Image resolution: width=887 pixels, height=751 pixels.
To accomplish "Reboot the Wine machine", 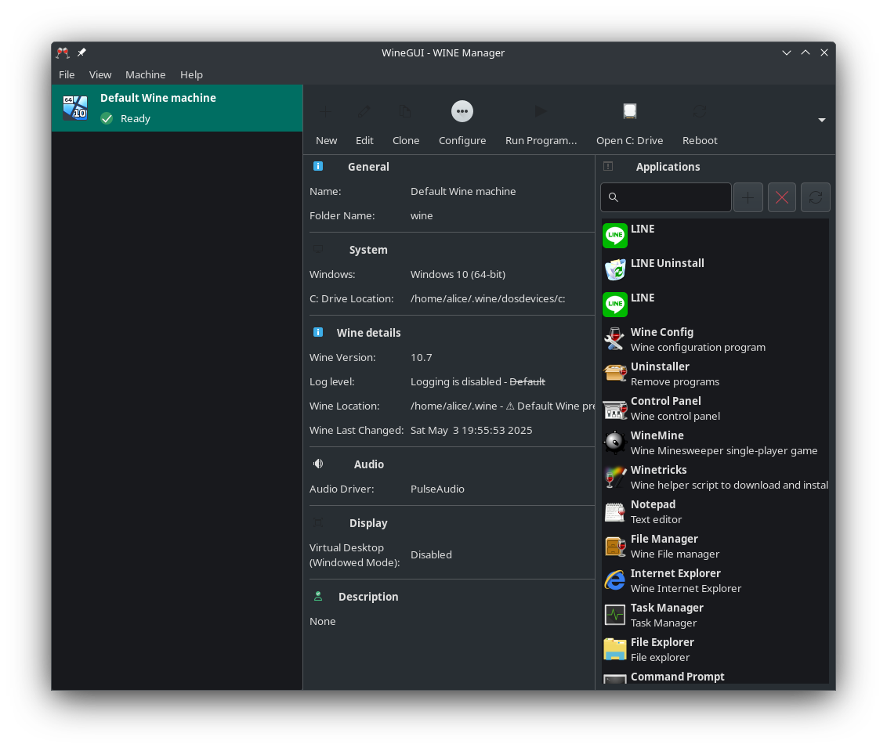I will [699, 121].
